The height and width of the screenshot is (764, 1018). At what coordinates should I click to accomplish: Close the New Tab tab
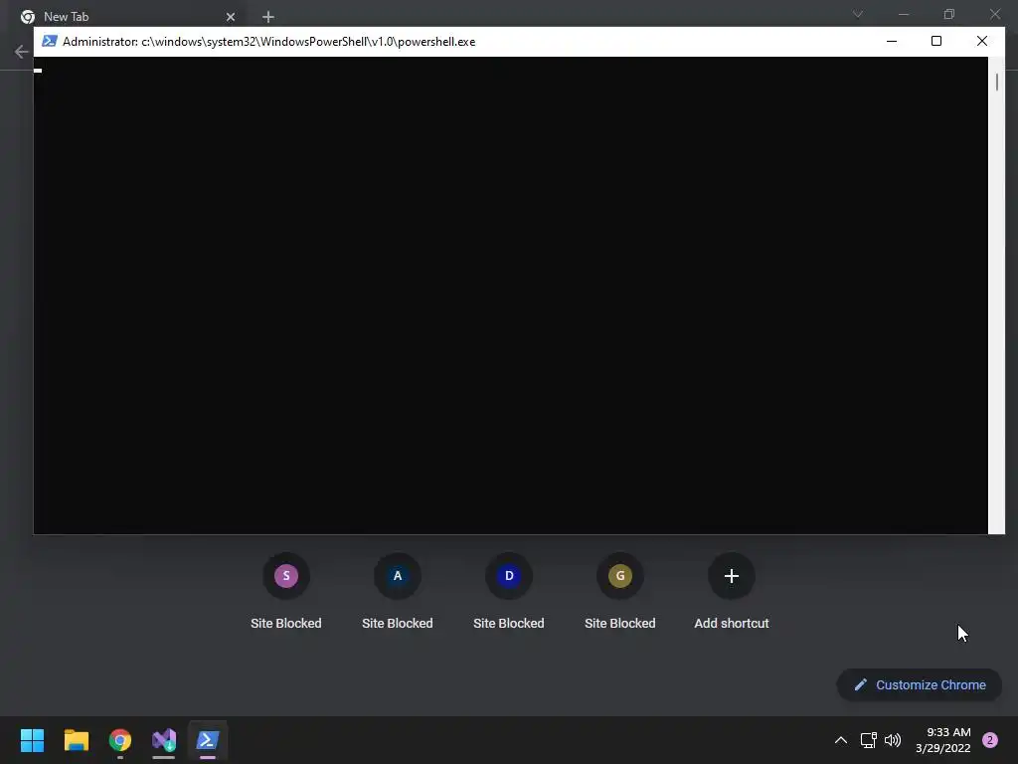231,17
